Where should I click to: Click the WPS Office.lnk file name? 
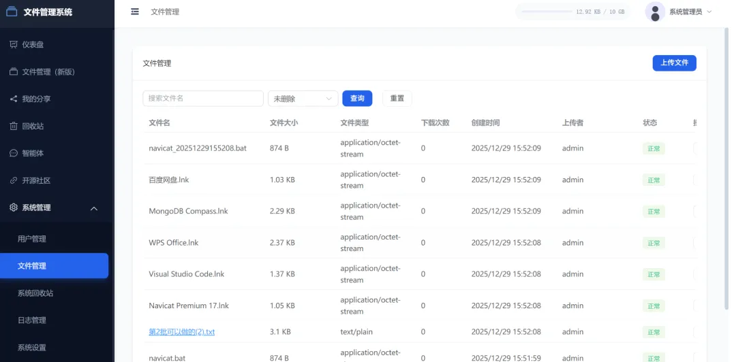pyautogui.click(x=174, y=242)
